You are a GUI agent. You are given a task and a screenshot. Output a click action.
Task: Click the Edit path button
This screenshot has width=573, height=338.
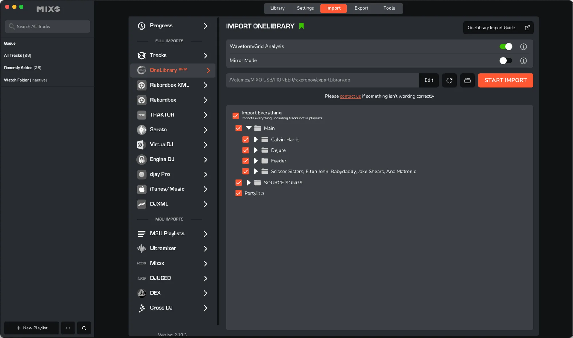(x=429, y=80)
